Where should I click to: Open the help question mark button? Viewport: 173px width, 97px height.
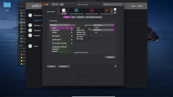[115, 66]
